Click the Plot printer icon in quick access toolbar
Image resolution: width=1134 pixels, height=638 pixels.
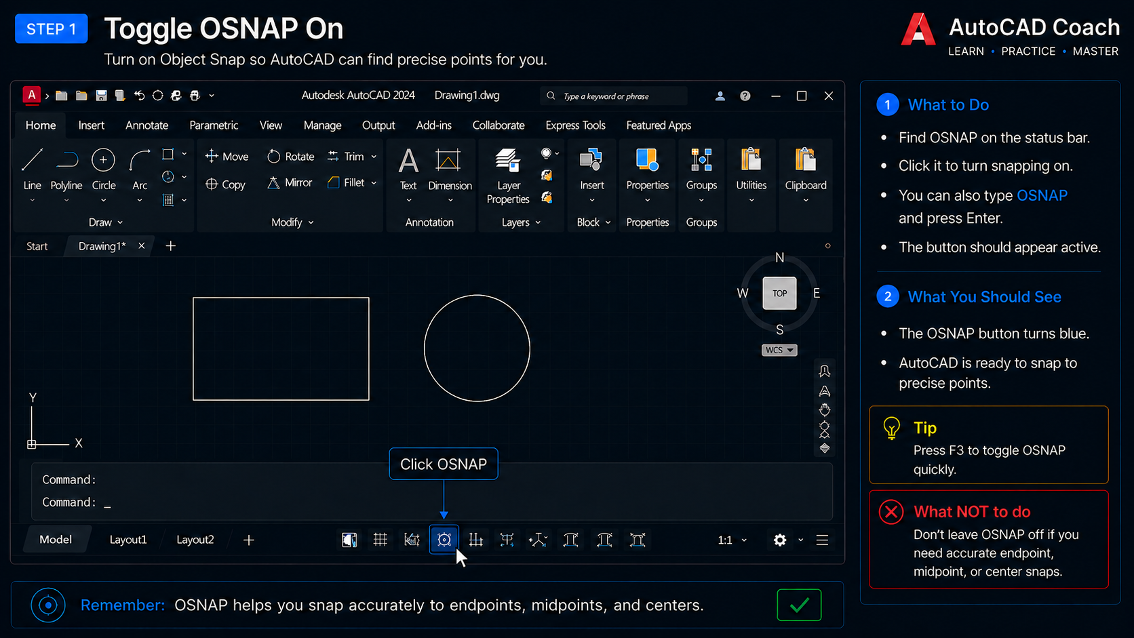[x=195, y=96]
